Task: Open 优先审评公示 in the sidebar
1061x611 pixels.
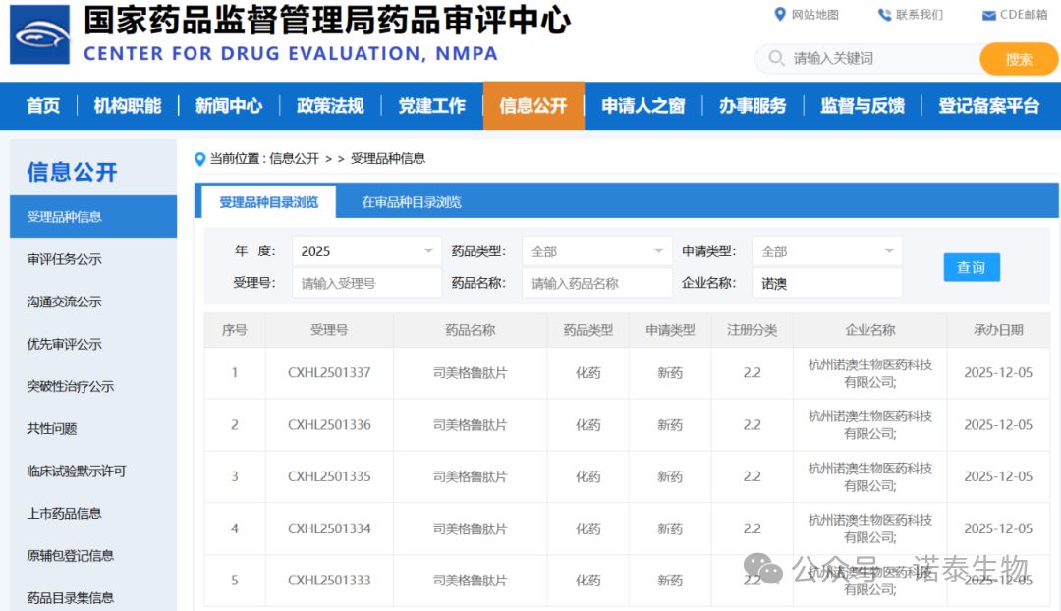Action: pos(65,344)
